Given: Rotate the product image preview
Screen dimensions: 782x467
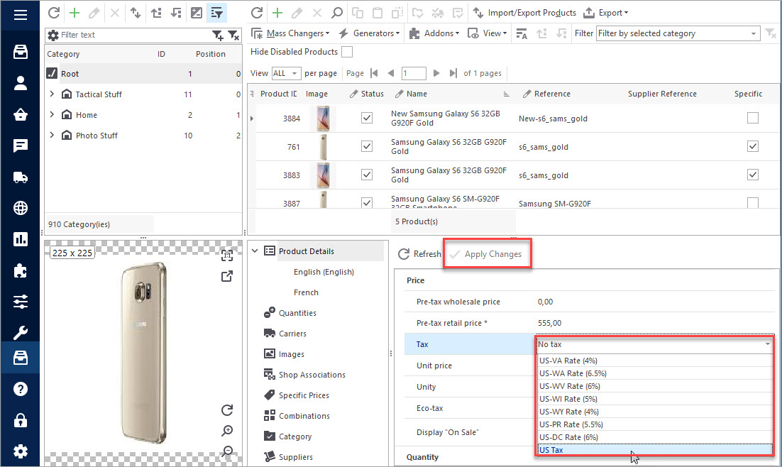Looking at the screenshot, I should pos(227,410).
